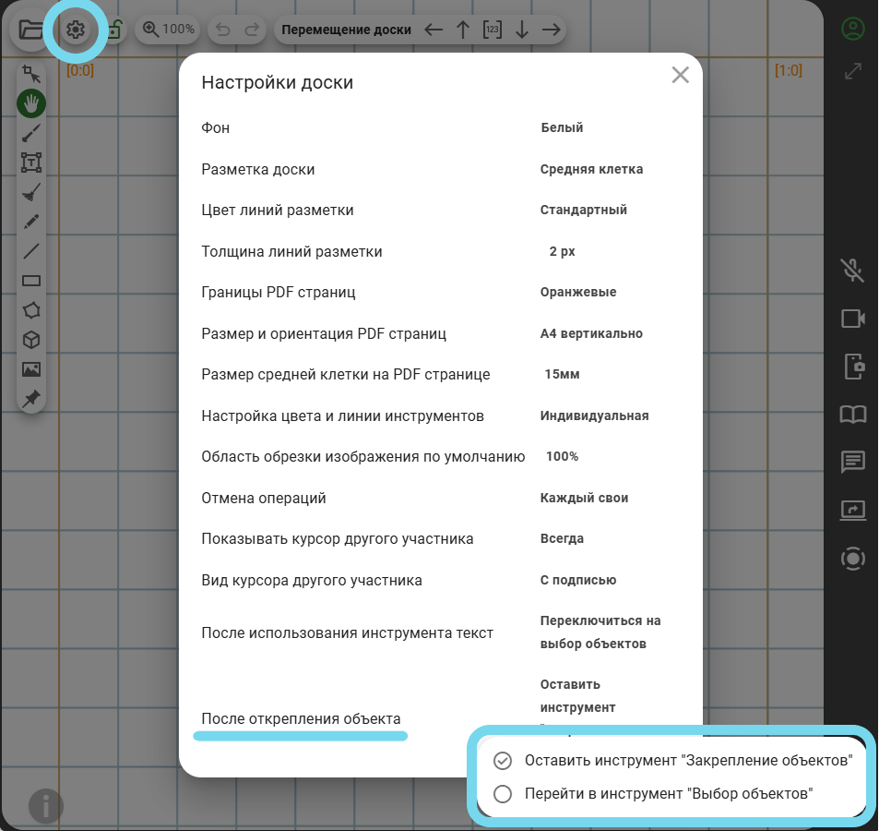Move board right with arrow button
The width and height of the screenshot is (879, 831).
click(552, 30)
